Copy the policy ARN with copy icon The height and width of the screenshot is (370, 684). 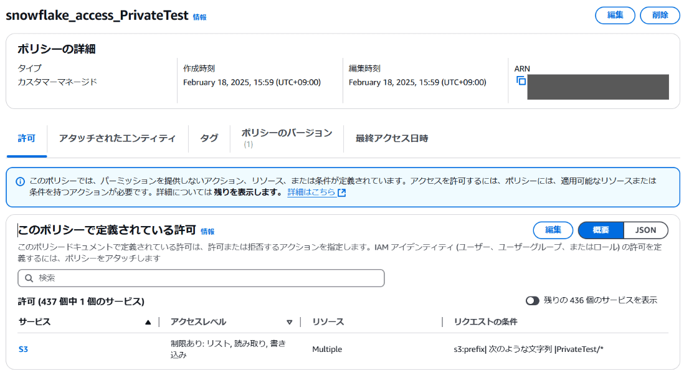[521, 81]
